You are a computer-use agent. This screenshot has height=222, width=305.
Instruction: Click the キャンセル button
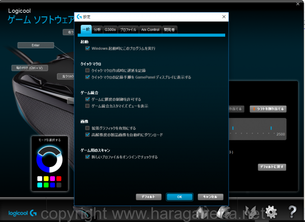coord(210,197)
